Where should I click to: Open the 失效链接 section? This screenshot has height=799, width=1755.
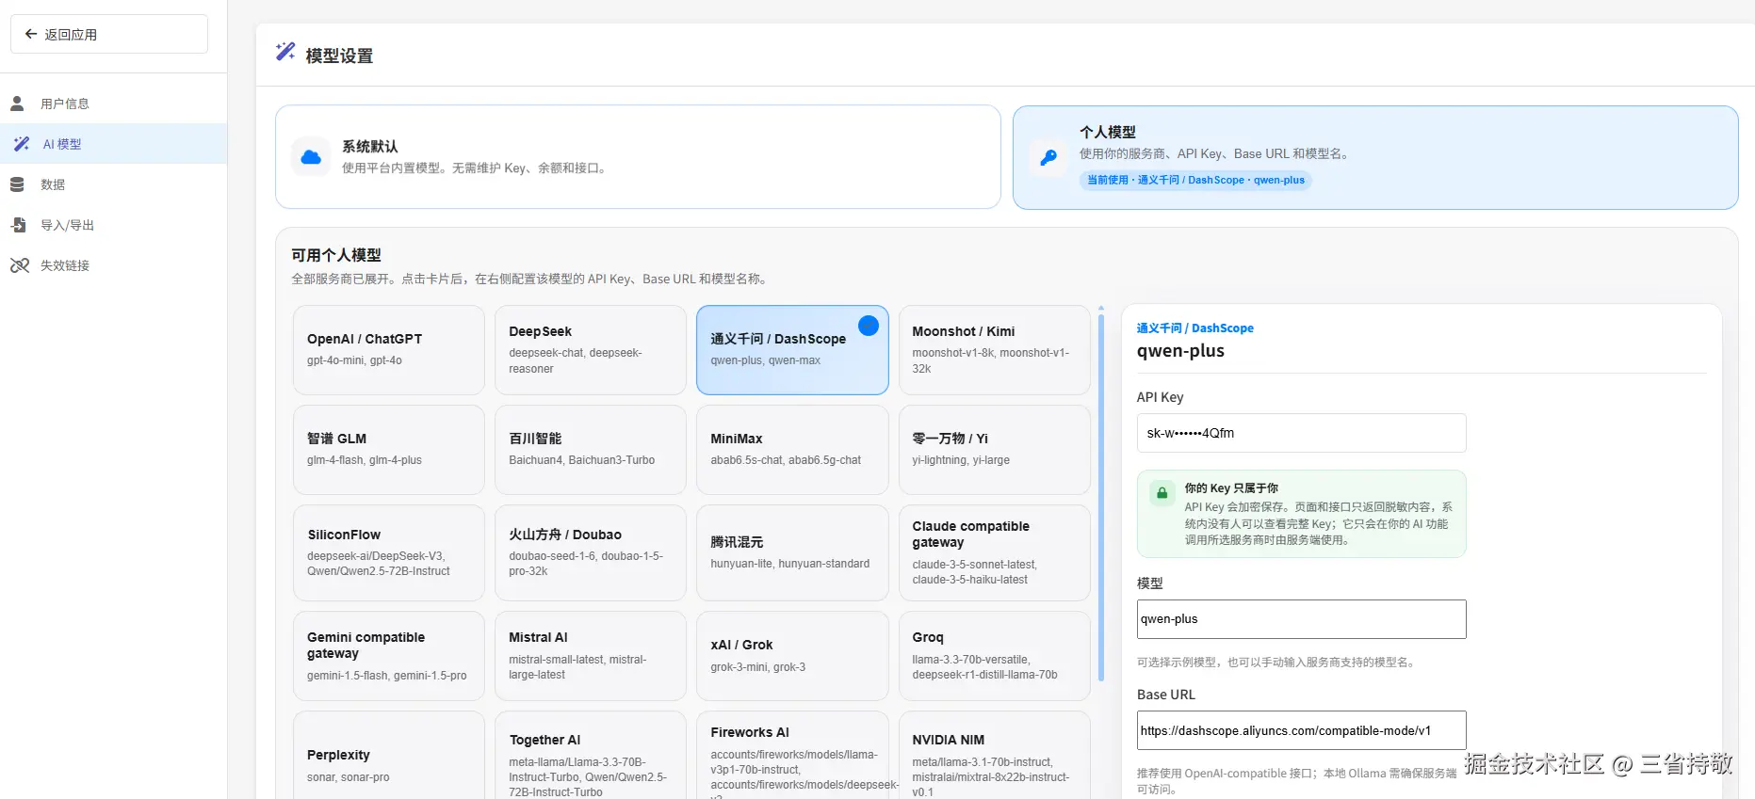pyautogui.click(x=113, y=265)
